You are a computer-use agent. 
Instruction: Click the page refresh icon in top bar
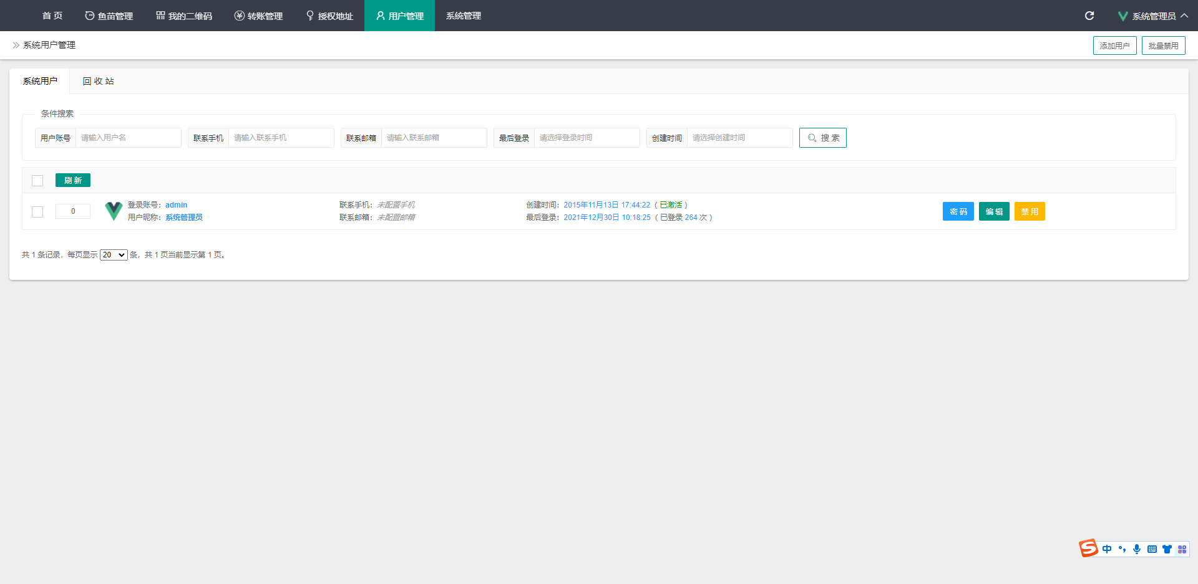pyautogui.click(x=1089, y=16)
